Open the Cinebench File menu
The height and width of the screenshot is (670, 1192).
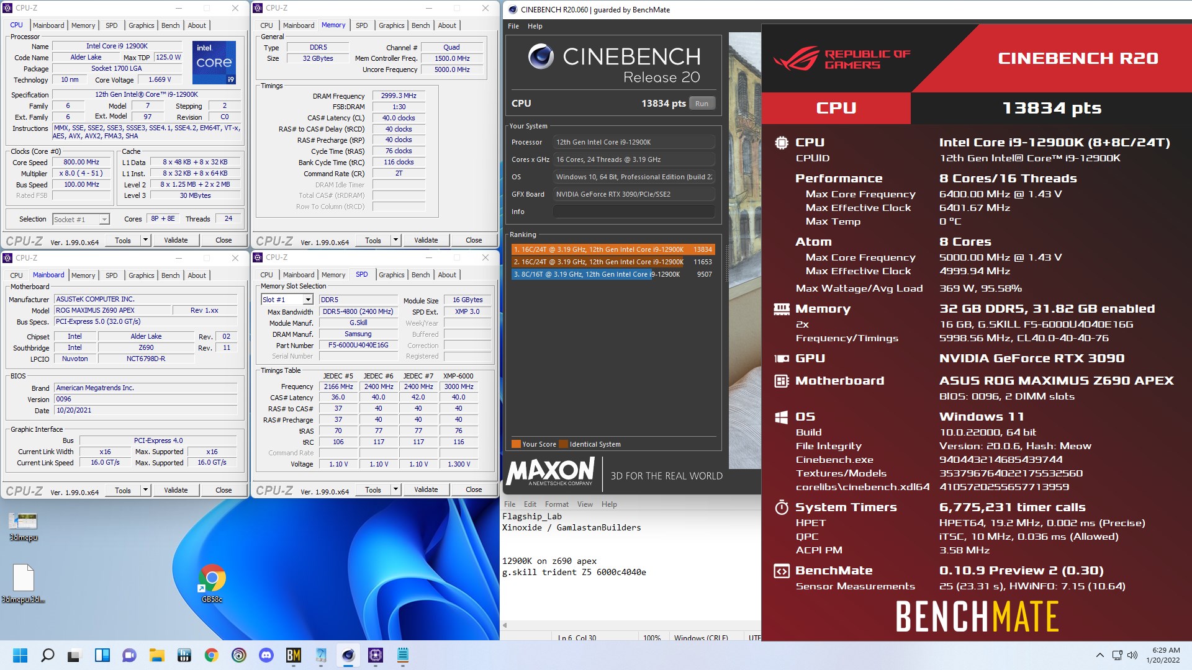coord(513,26)
